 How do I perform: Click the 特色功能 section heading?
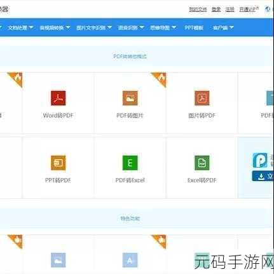pos(130,219)
